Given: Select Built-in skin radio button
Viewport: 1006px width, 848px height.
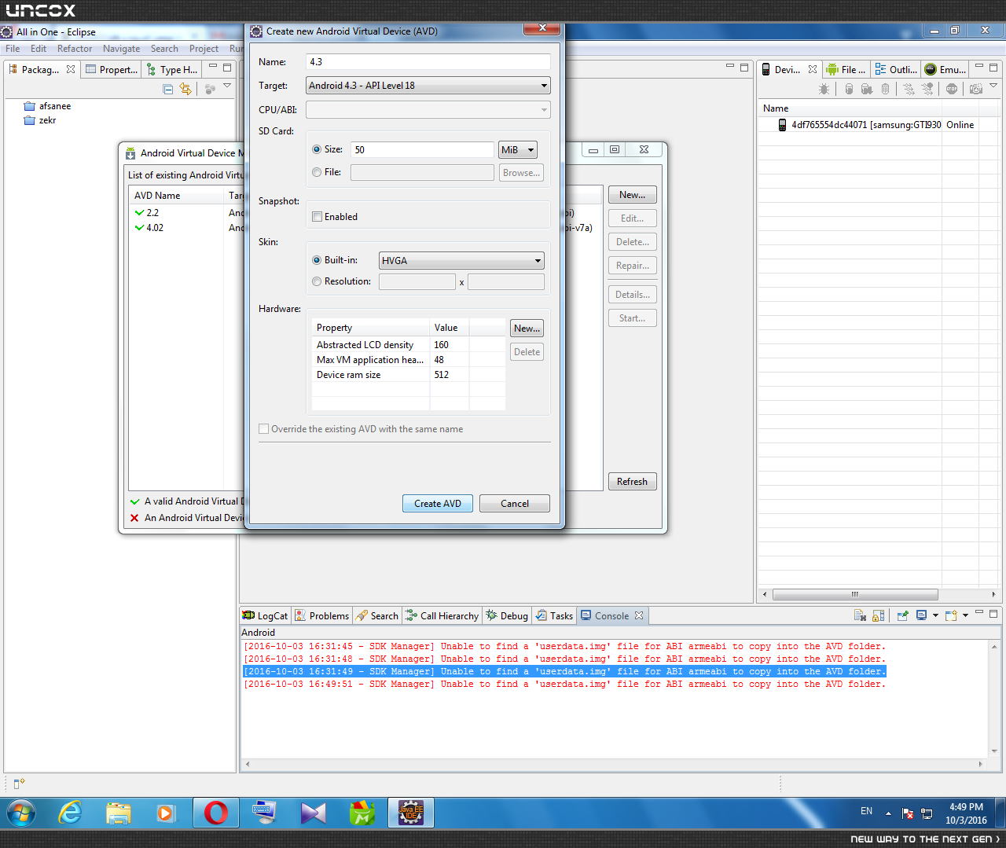Looking at the screenshot, I should pos(317,260).
